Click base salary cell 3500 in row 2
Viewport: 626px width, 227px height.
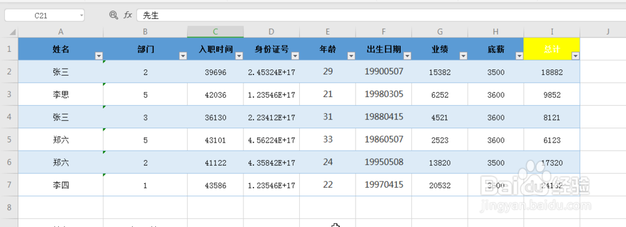[x=496, y=72]
